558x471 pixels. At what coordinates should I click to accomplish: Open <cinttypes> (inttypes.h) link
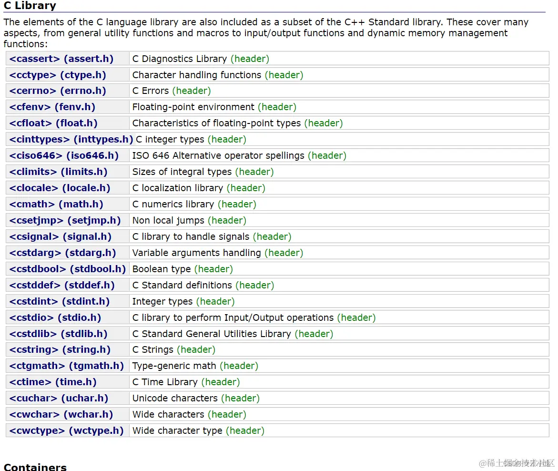[71, 140]
